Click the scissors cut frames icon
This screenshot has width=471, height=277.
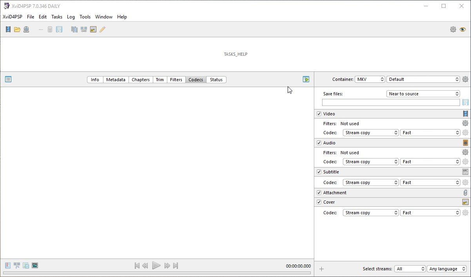(17, 266)
